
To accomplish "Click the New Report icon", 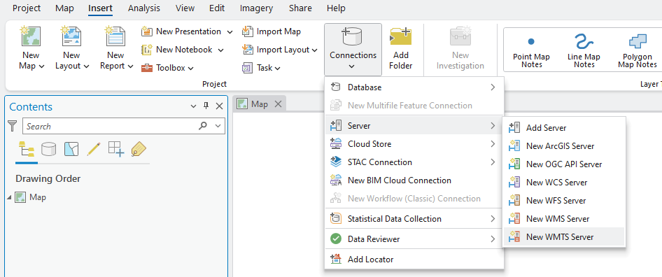I will point(115,36).
